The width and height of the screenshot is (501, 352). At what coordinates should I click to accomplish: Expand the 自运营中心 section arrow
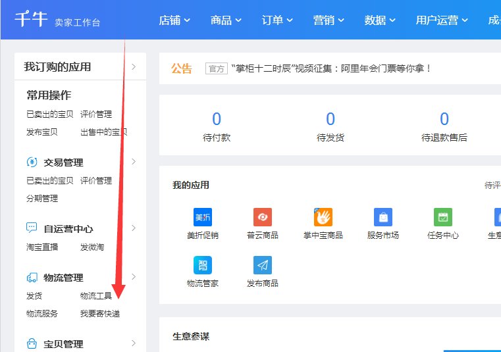coord(134,228)
